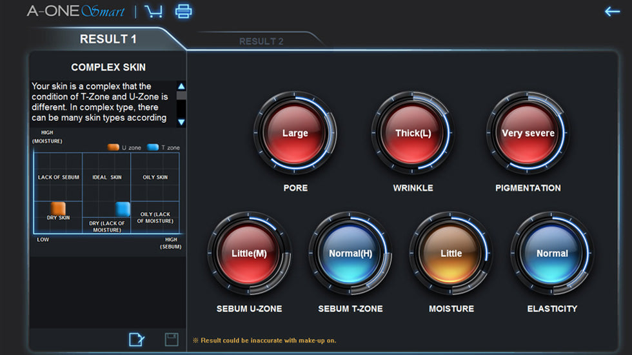This screenshot has height=355, width=632.
Task: Click the orange U zone marker on chart
Action: tap(58, 208)
